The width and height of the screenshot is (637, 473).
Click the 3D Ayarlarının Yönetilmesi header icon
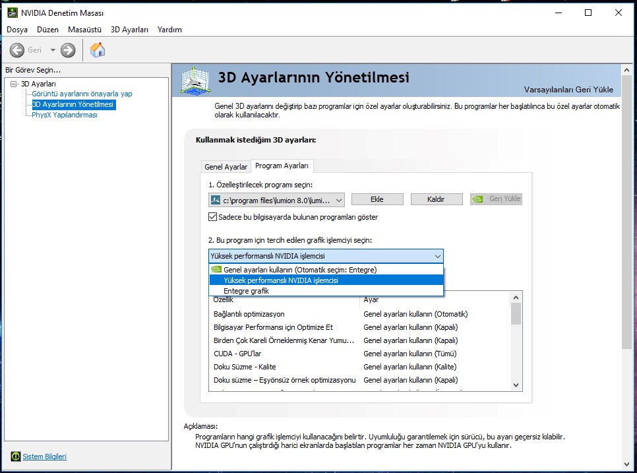[x=195, y=81]
